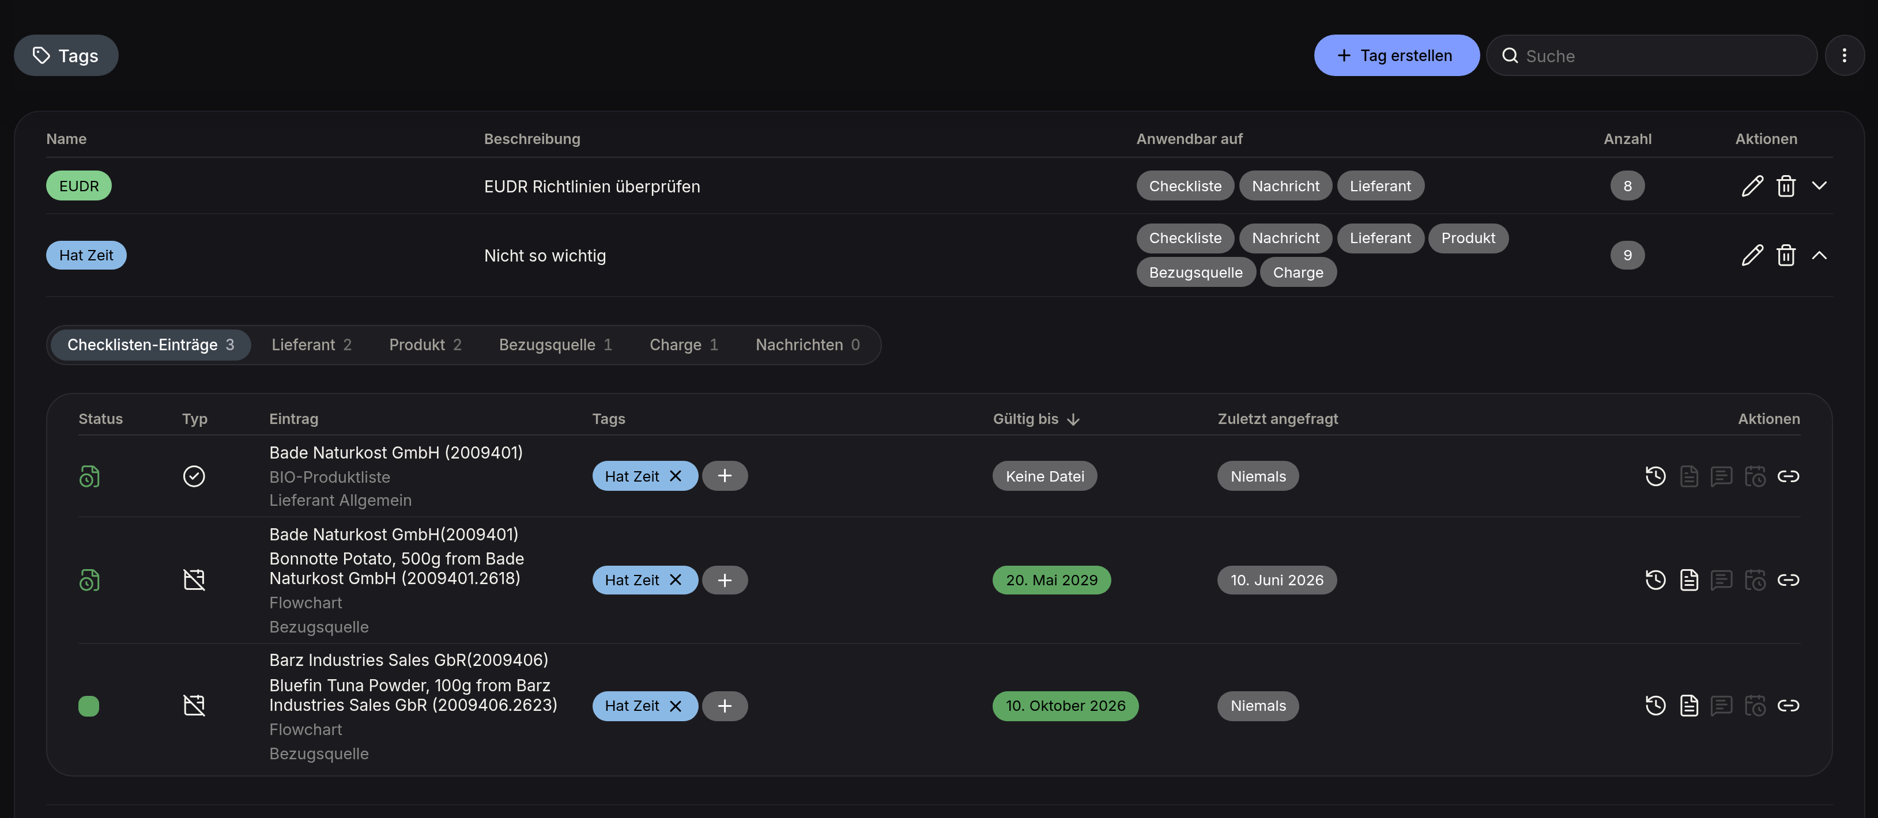
Task: Open link icon for BIO-Produktliste entry
Action: [x=1788, y=476]
